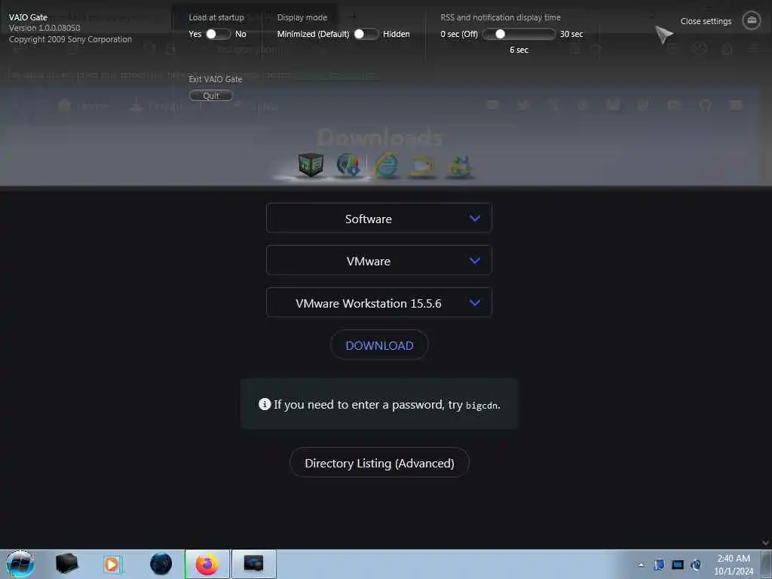The height and width of the screenshot is (579, 772).
Task: Open the black box taskbar icon
Action: (67, 564)
